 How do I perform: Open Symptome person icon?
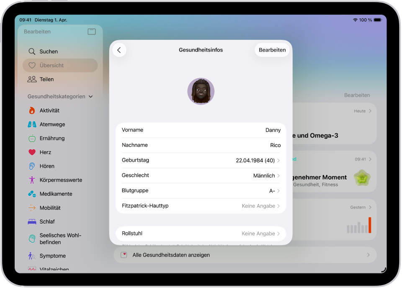click(x=32, y=256)
